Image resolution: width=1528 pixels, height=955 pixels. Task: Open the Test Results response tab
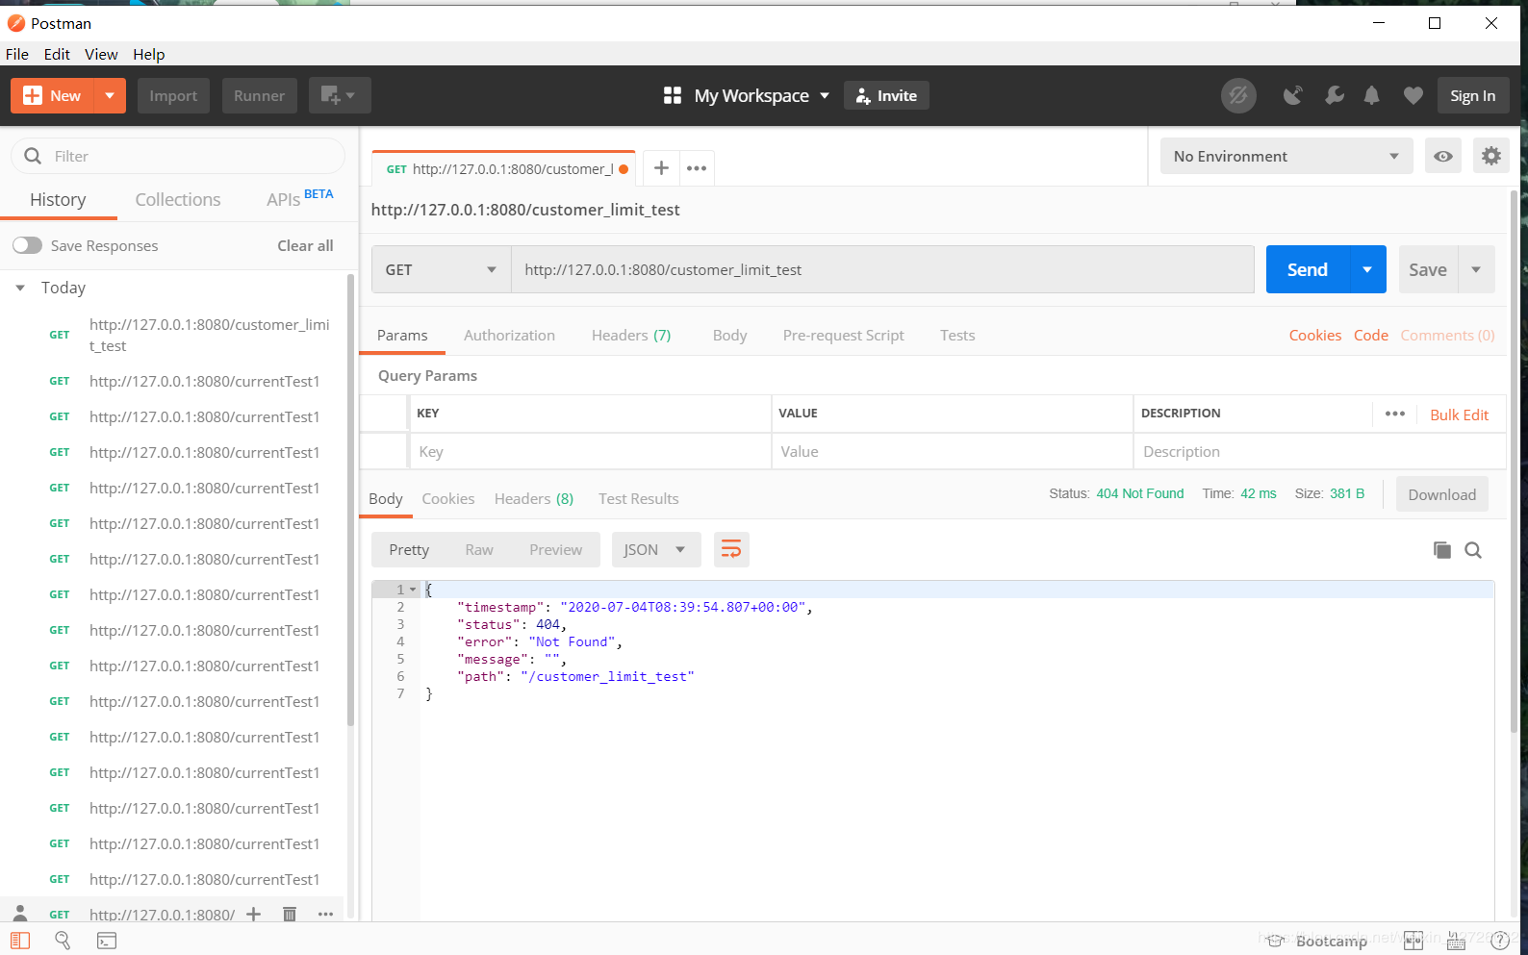click(638, 498)
